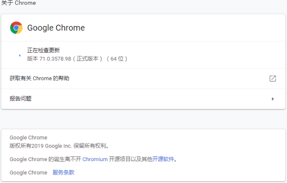This screenshot has width=287, height=183.
Task: Open external link icon for Chrome help
Action: [x=273, y=79]
